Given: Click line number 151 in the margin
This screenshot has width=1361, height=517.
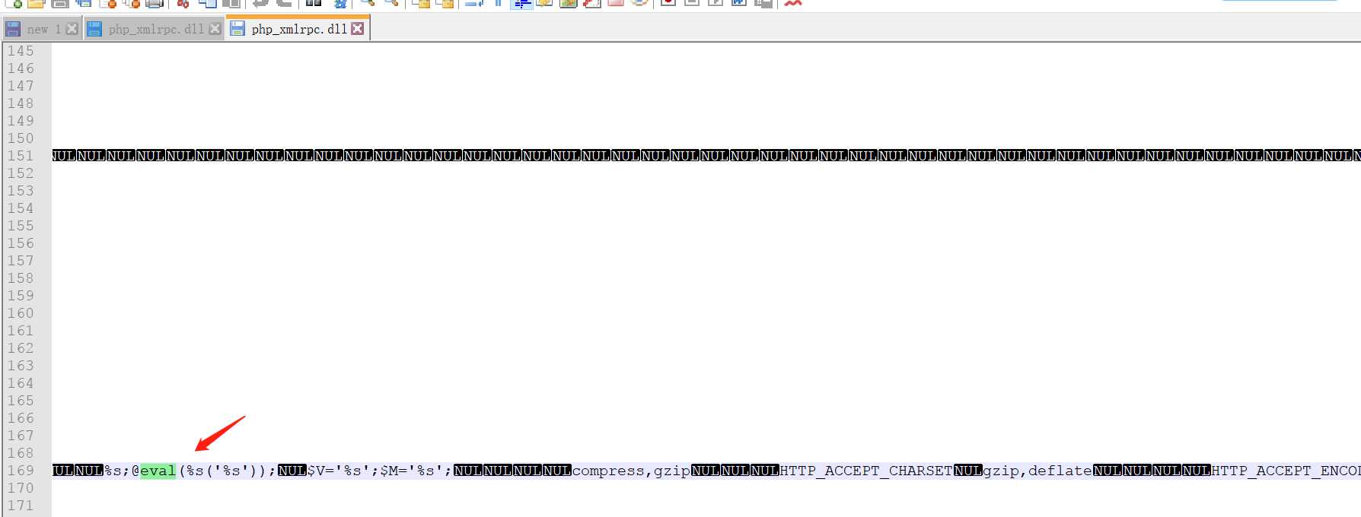Looking at the screenshot, I should point(21,156).
